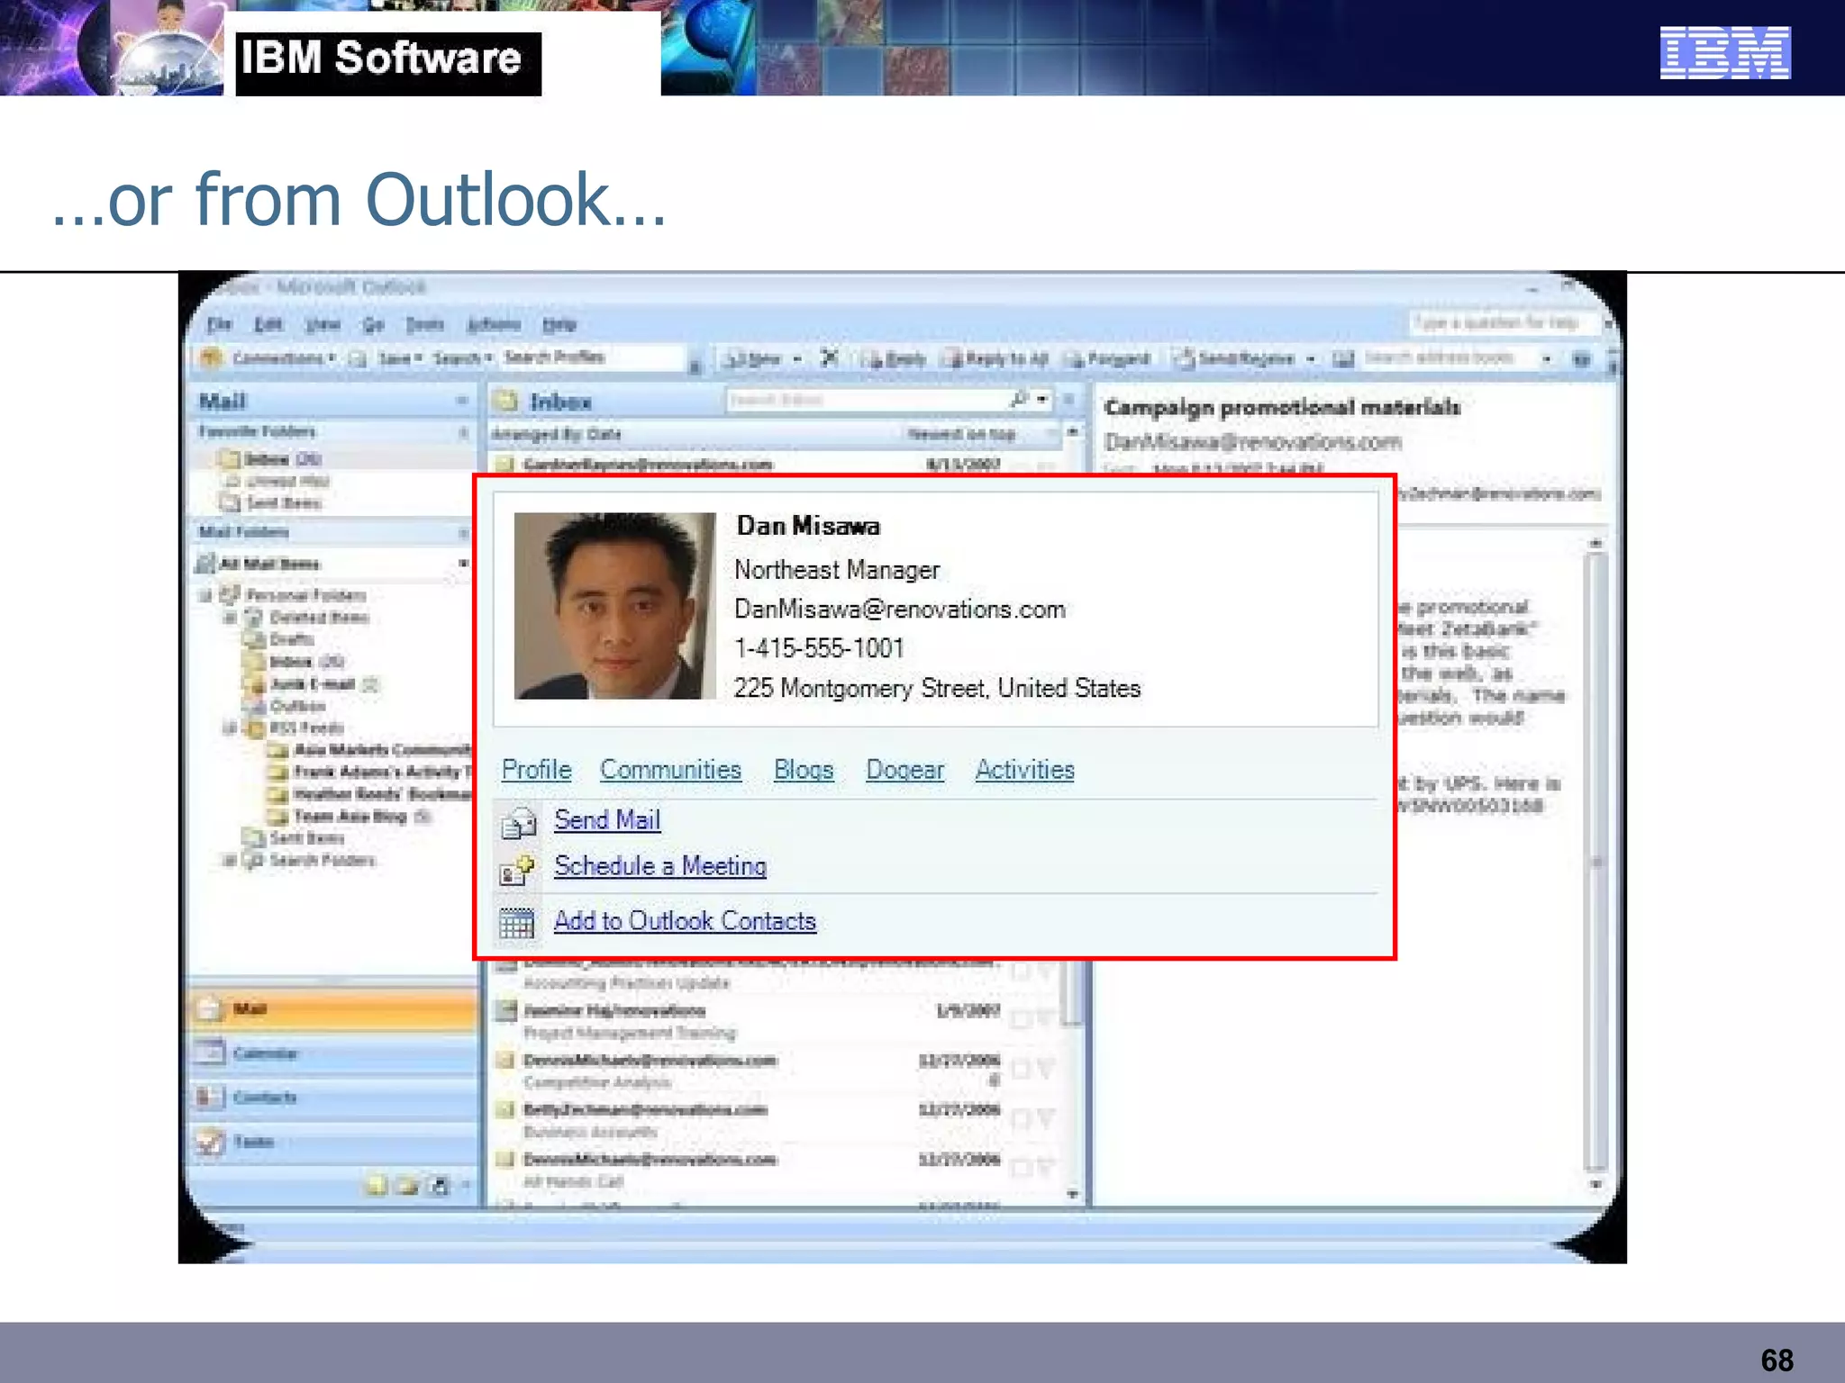
Task: Open the Tools menu
Action: (424, 324)
